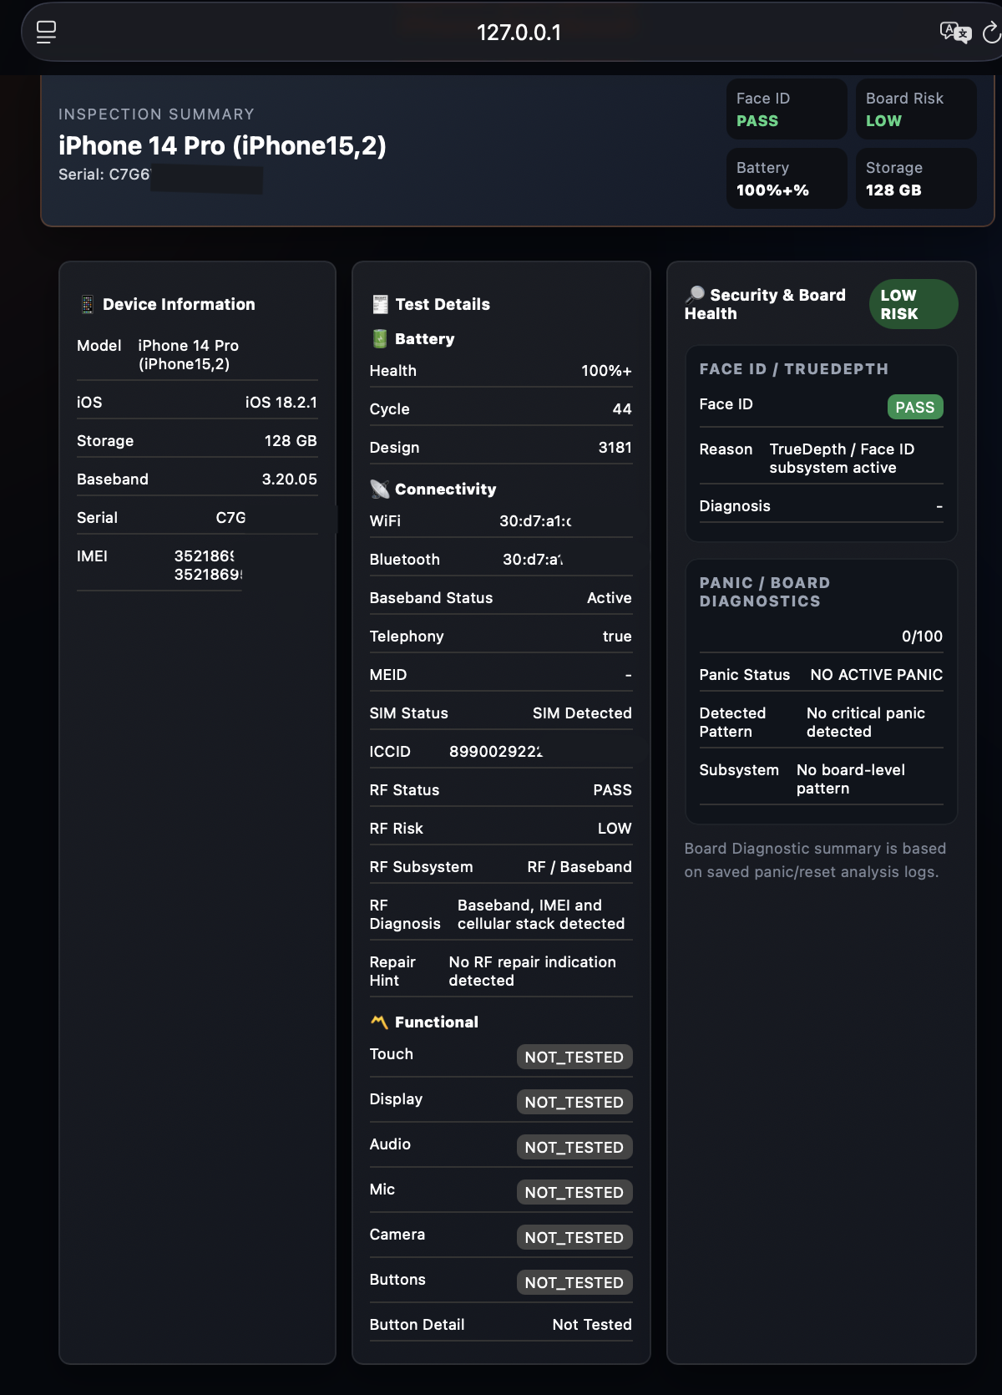Click the satellite icon beside Connectivity

tap(380, 489)
